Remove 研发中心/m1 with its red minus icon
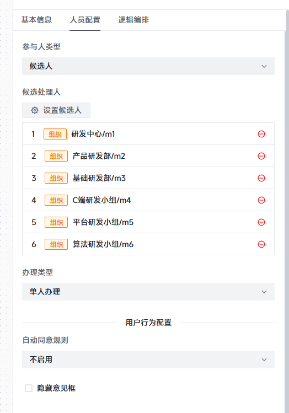289x413 pixels. point(261,134)
